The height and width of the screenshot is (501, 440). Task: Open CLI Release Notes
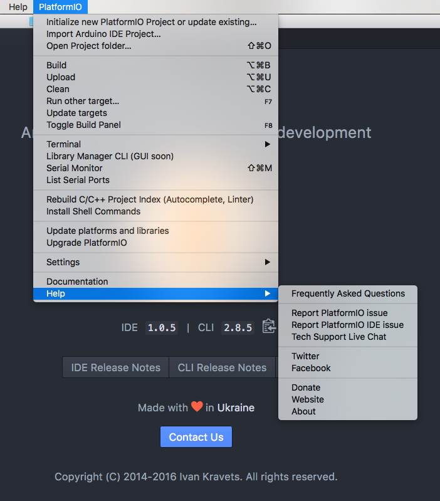pos(222,367)
